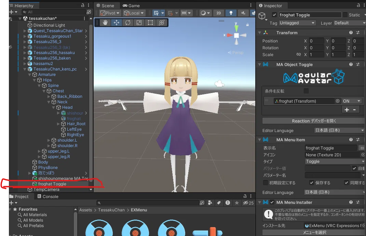Enable the 初期設定にする checkbox
Viewport: 366px width, 236px height.
pos(266,183)
